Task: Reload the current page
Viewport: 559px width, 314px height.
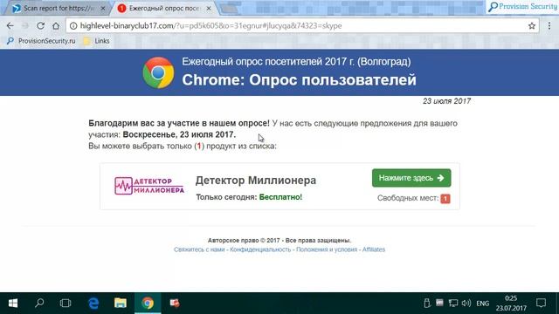Action: tap(41, 25)
